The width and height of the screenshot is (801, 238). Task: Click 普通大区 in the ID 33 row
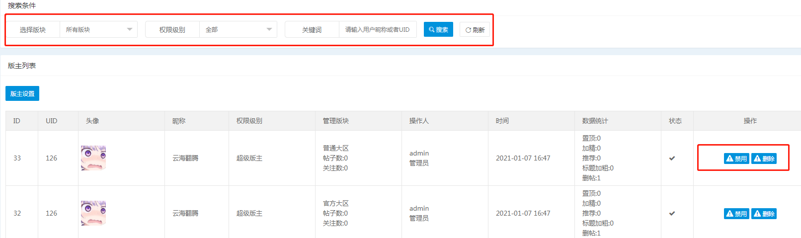point(336,148)
